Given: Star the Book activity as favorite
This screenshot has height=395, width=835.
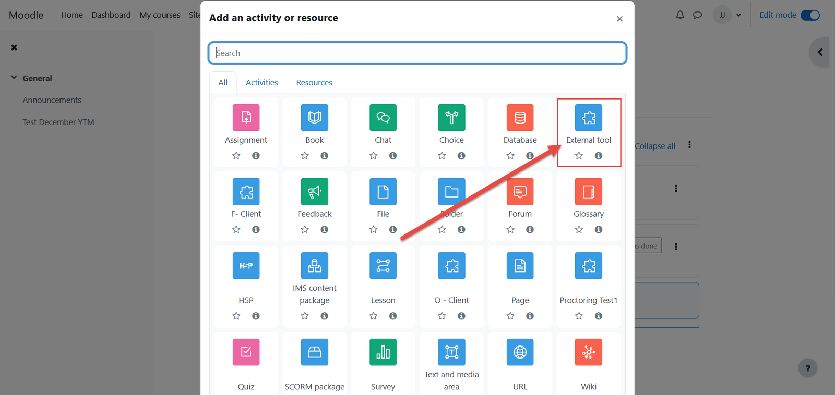Looking at the screenshot, I should tap(305, 156).
